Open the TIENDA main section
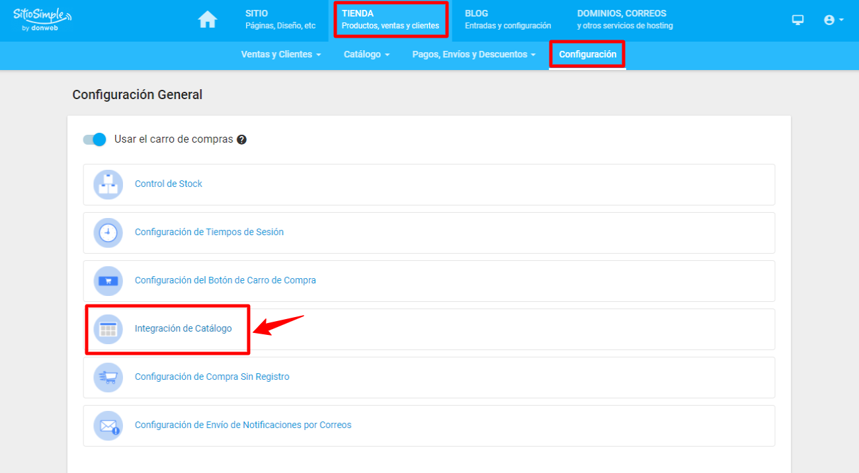Viewport: 859px width, 473px height. tap(391, 20)
